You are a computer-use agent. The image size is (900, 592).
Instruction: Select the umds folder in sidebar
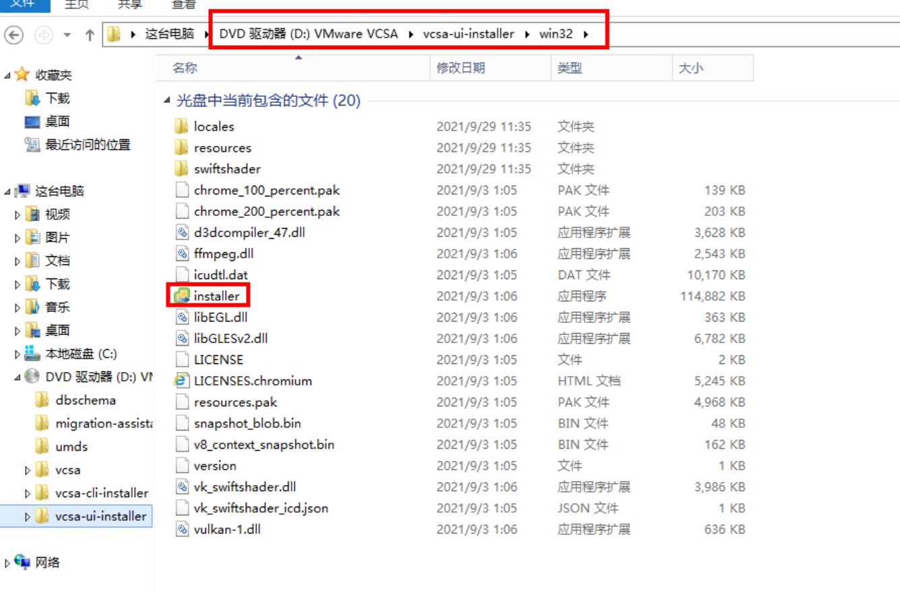71,447
